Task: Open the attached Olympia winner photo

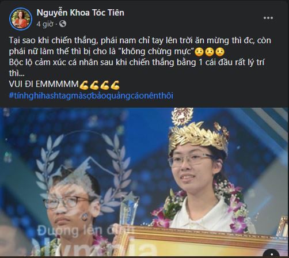Action: click(144, 183)
